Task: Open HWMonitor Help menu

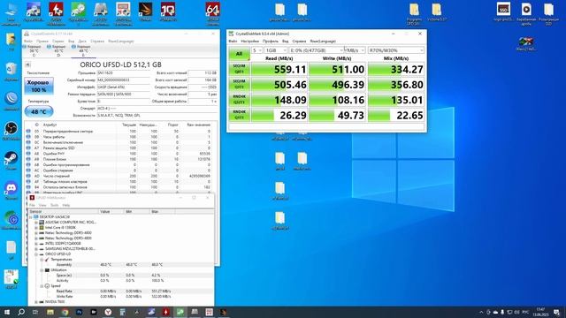Action: tap(66, 205)
